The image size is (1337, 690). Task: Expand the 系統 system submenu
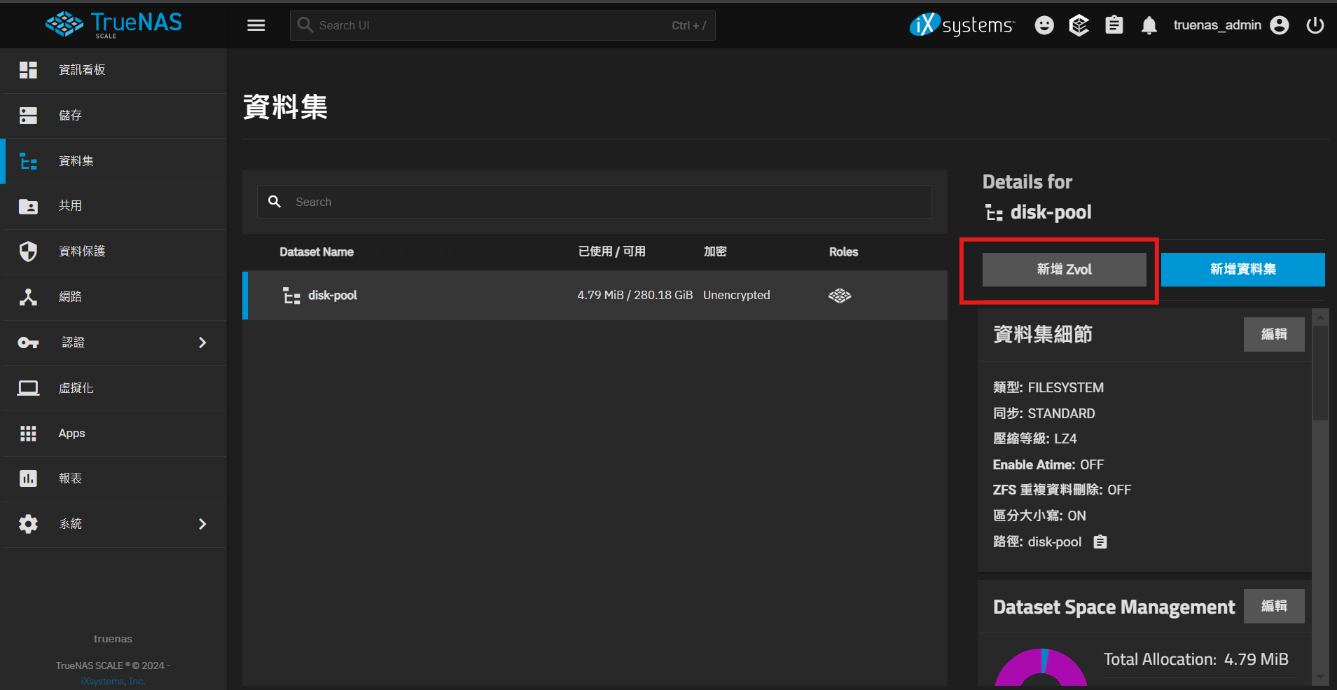(x=202, y=524)
